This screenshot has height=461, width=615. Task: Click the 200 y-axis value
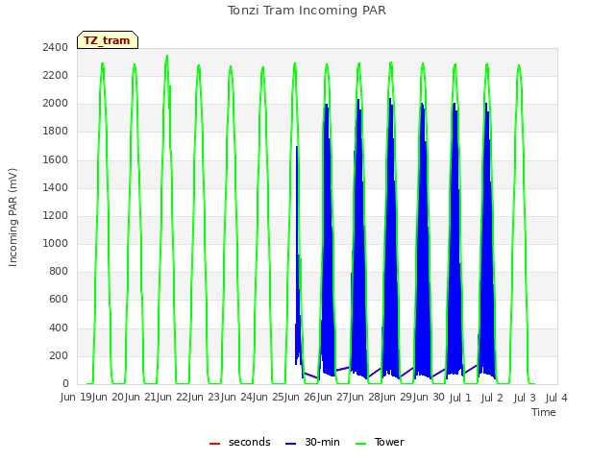[x=59, y=356]
